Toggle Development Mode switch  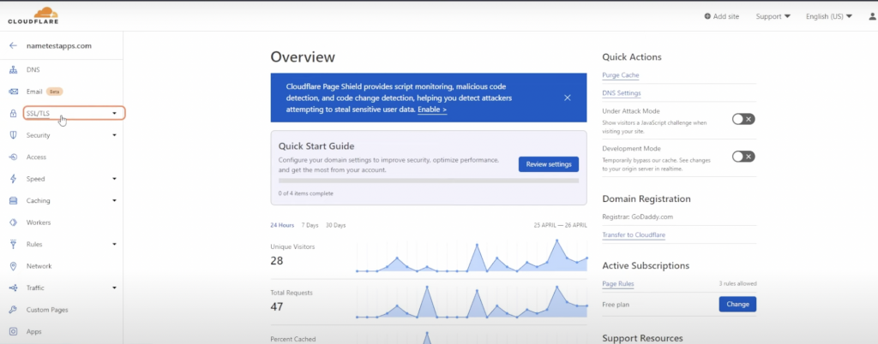(x=743, y=157)
